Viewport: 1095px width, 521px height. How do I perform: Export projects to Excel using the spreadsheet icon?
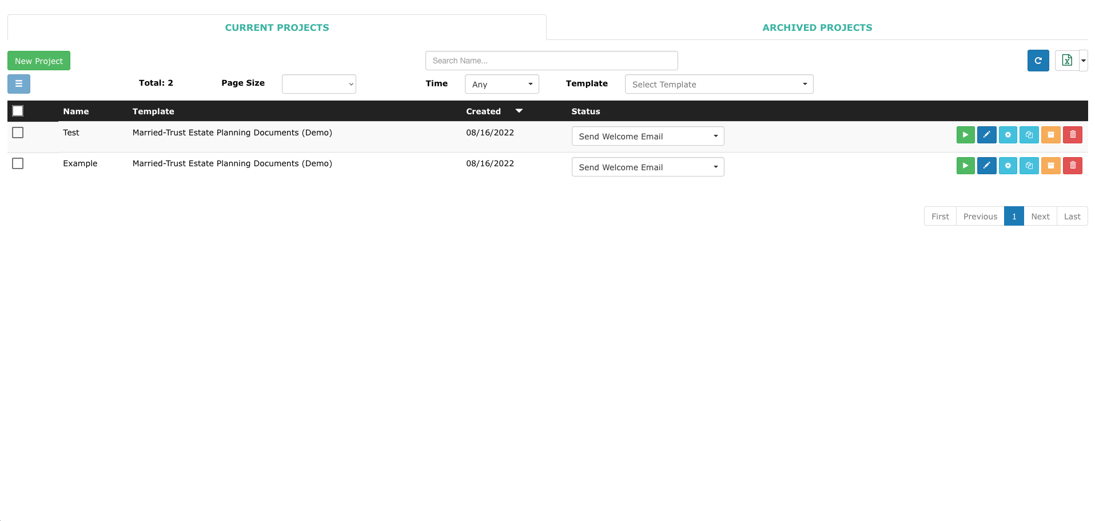[x=1066, y=60]
